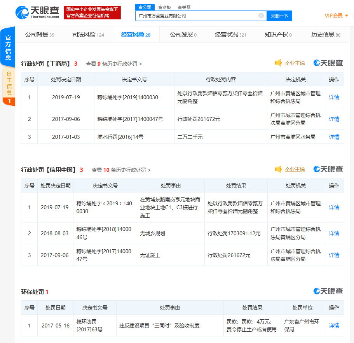Viewport: 354px width, 343px height.
Task: Select the 查关系 search tab
Action: coord(184,7)
